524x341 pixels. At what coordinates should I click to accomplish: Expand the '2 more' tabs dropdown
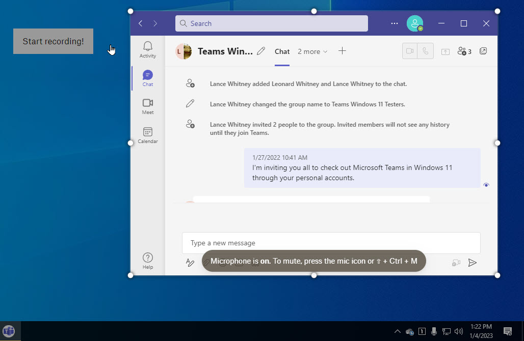[312, 51]
